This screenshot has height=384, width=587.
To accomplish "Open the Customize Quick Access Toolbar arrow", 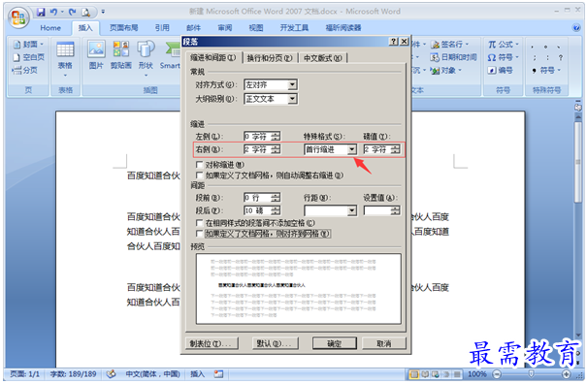I will point(103,12).
